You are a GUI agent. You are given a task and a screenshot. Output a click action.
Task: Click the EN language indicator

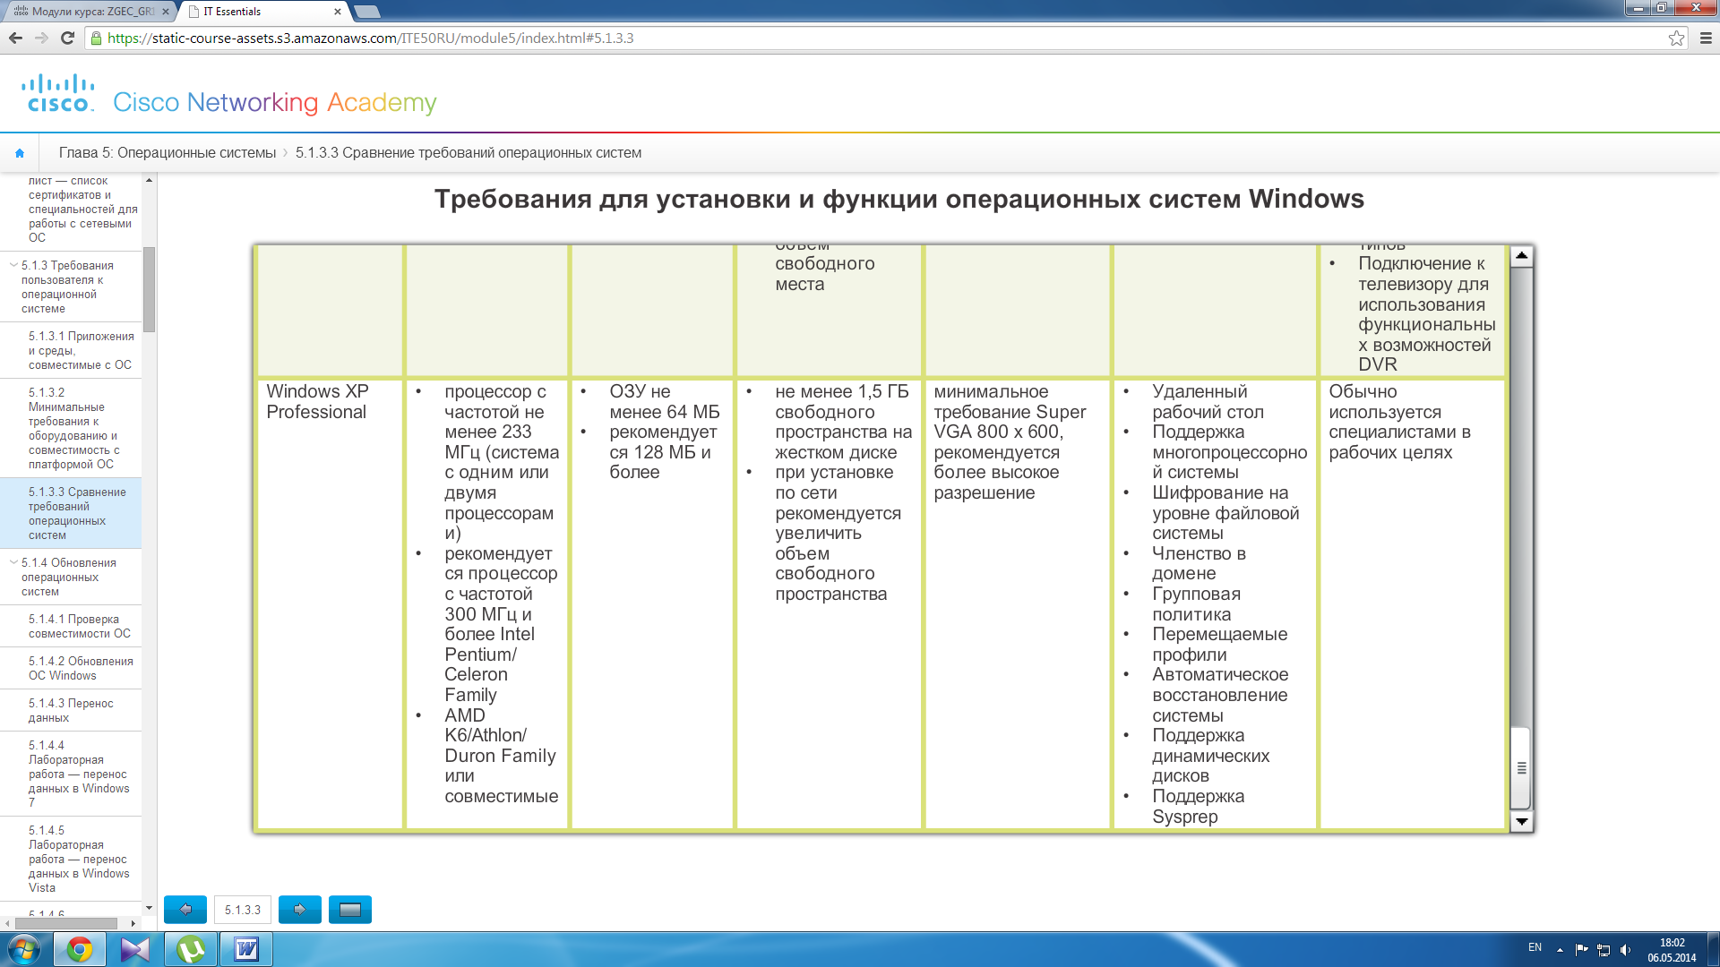point(1535,947)
